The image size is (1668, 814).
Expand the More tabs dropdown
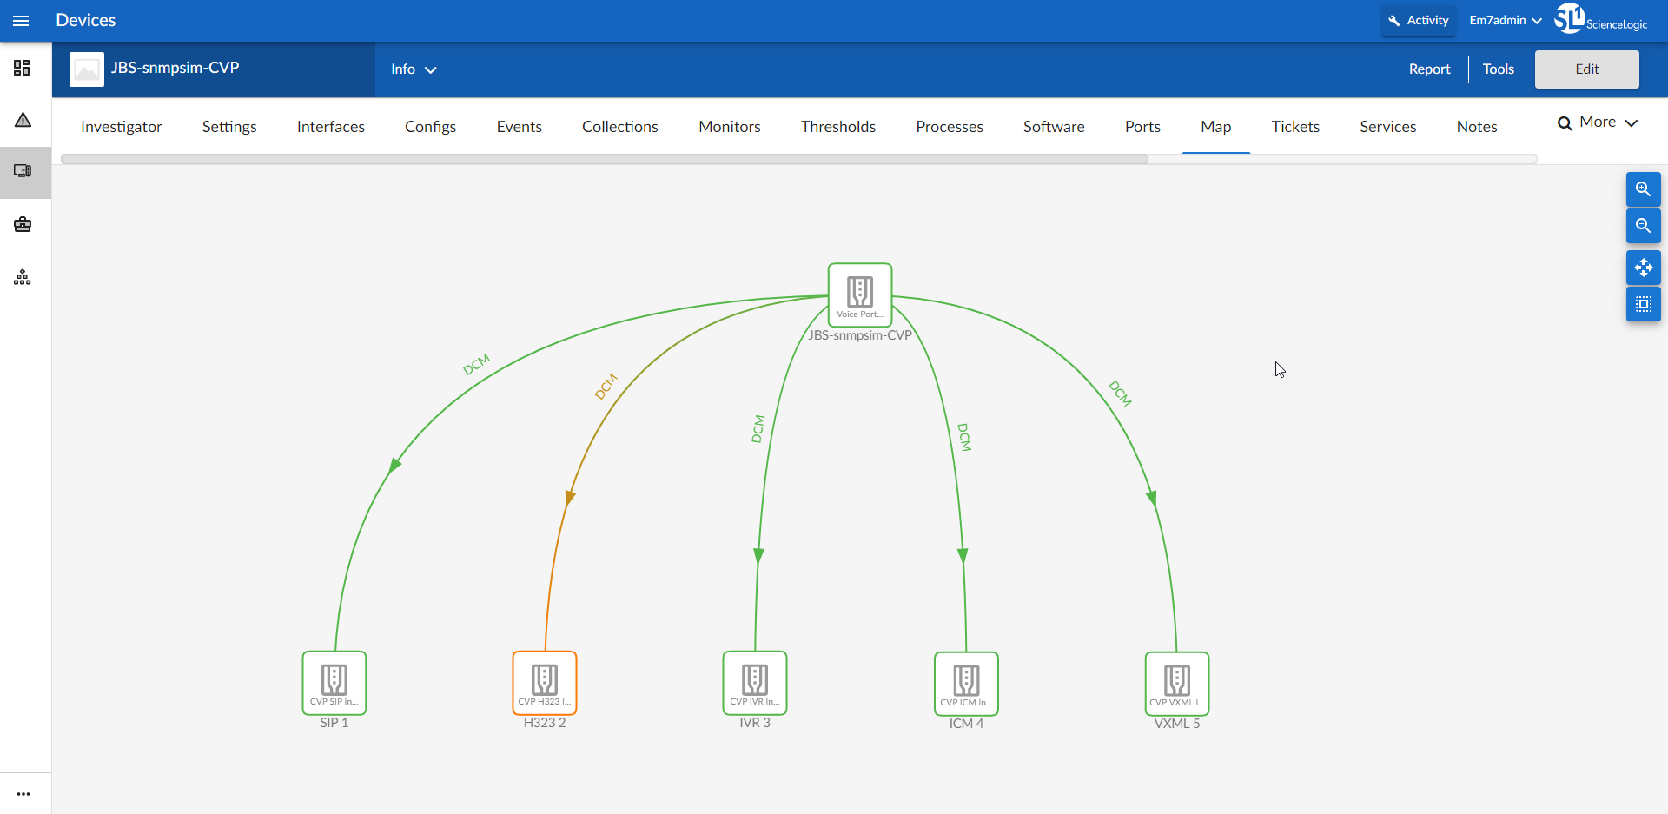(x=1608, y=122)
